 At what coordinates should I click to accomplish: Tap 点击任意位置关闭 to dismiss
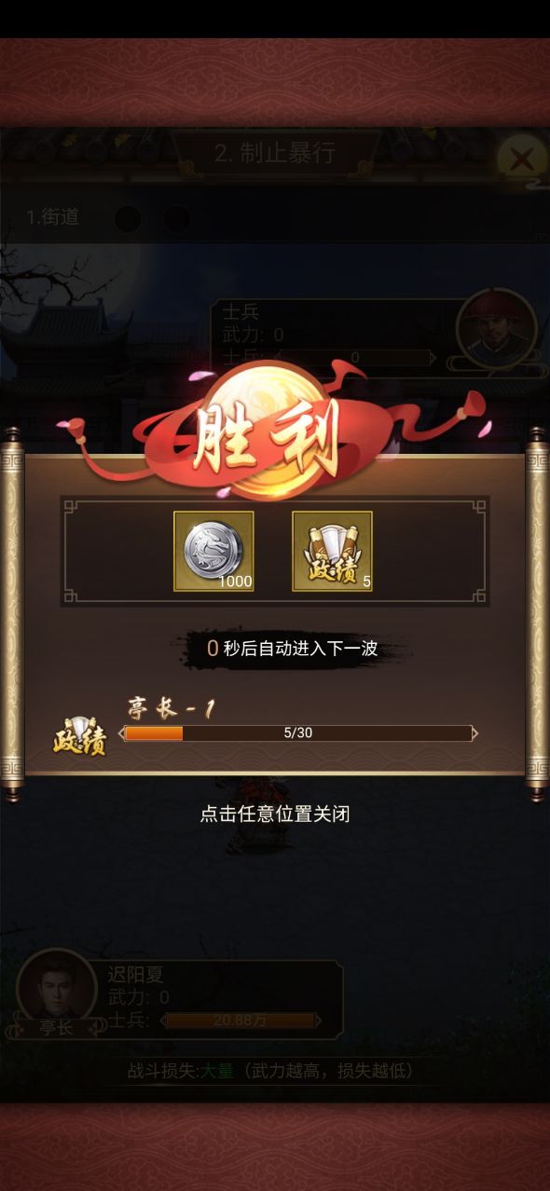click(275, 814)
